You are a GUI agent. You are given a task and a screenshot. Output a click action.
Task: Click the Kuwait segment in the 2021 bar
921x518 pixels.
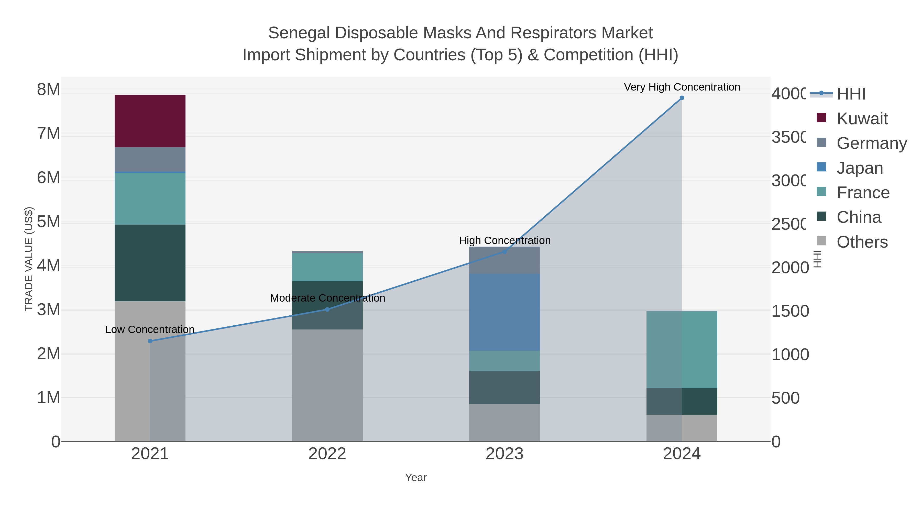[x=150, y=121]
